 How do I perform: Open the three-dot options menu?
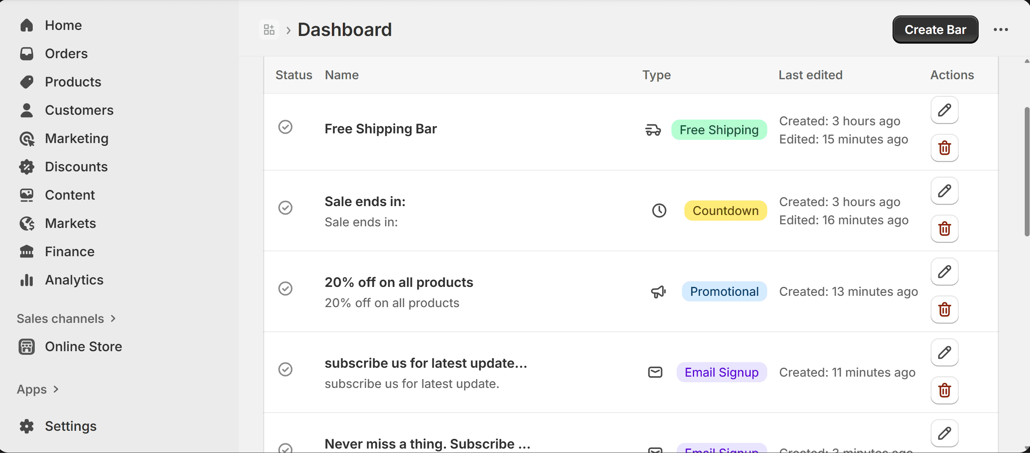[x=1001, y=29]
